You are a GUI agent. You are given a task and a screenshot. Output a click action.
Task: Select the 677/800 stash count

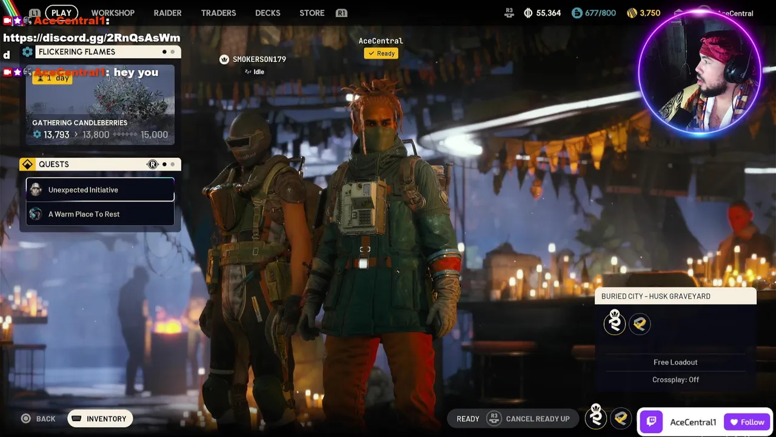[600, 13]
